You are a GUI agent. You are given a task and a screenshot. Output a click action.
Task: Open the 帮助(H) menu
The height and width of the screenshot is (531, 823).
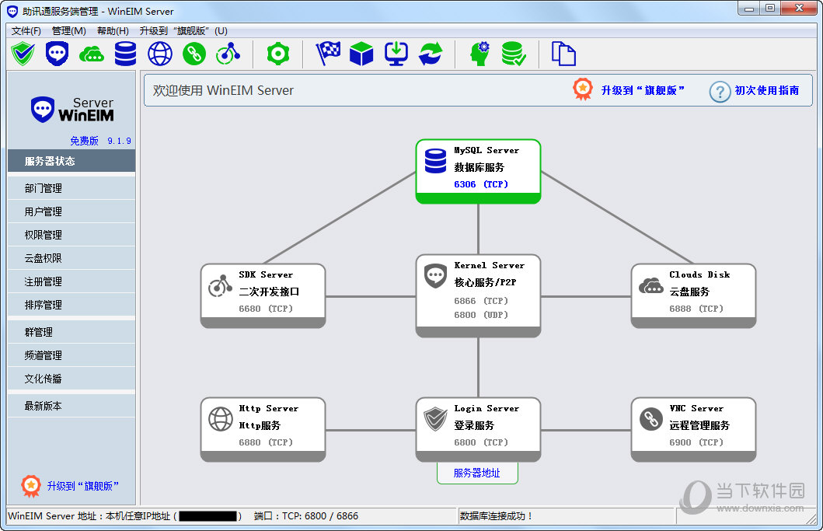[113, 31]
